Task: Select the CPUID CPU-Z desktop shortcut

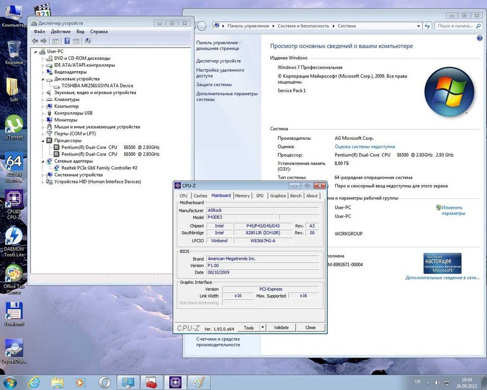Action: (x=14, y=204)
